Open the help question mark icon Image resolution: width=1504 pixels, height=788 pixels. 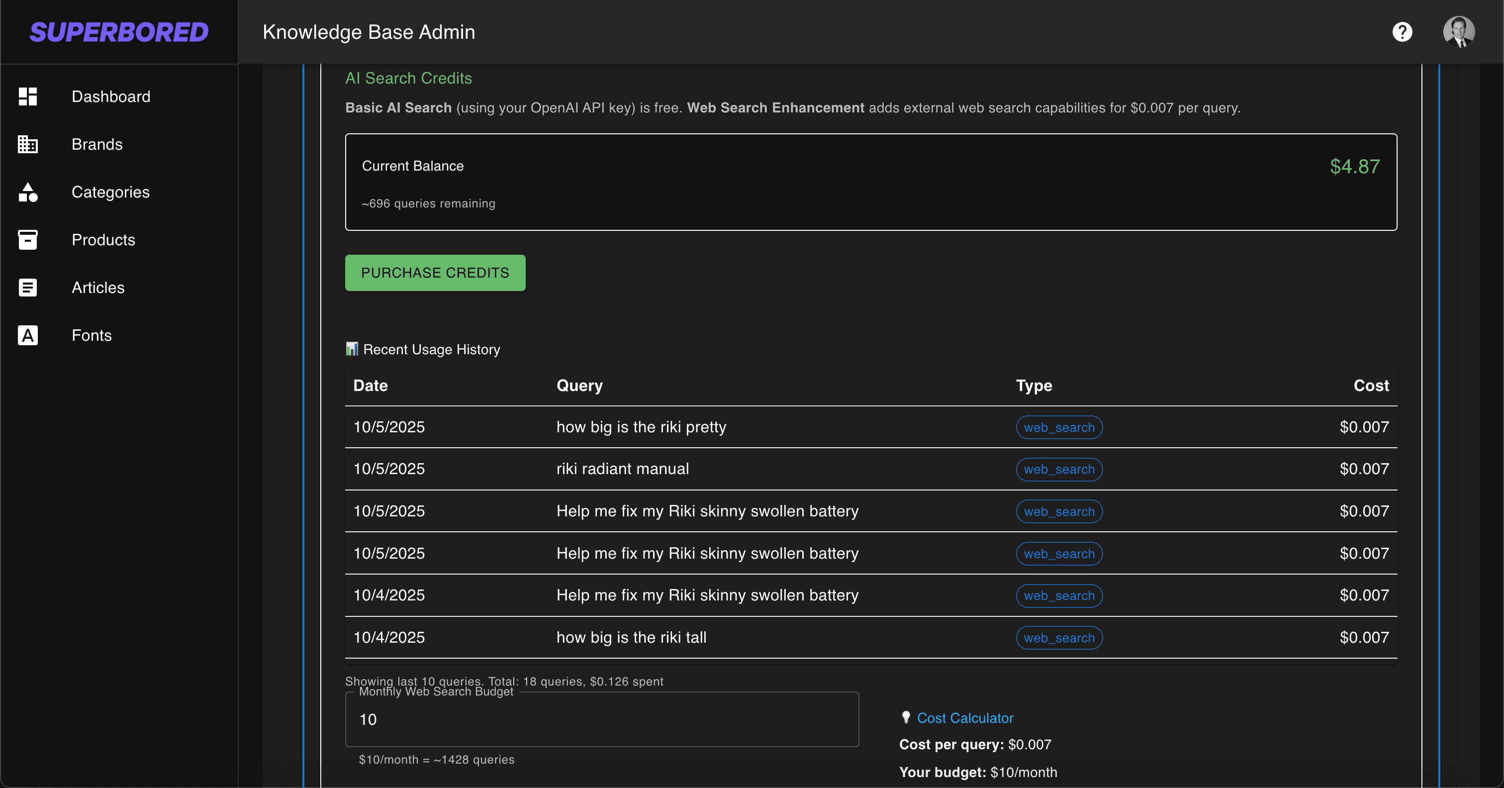coord(1403,31)
